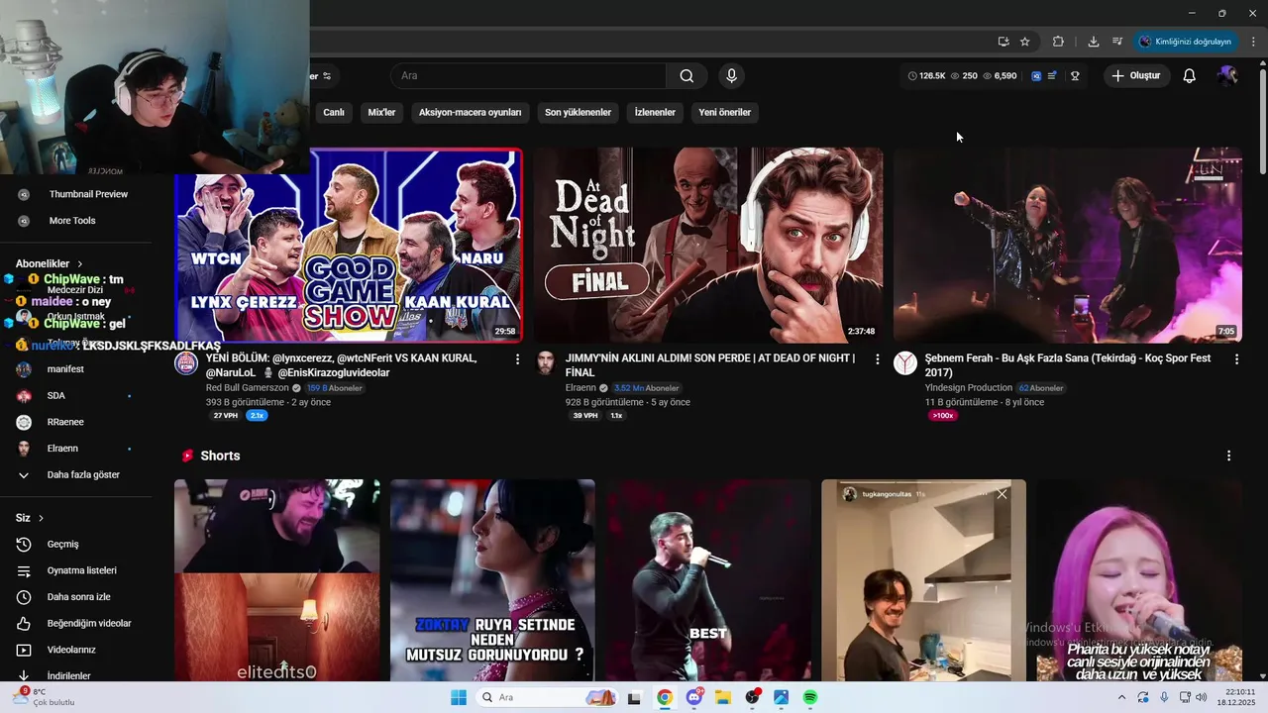
Task: Click the install app icon in address bar
Action: coord(1004,42)
